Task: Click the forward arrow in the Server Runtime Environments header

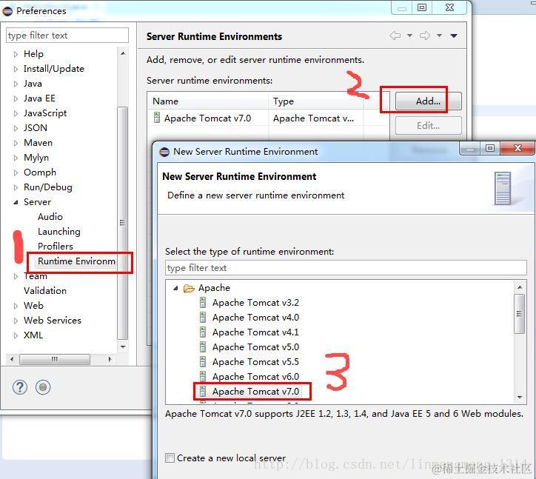Action: [x=425, y=36]
